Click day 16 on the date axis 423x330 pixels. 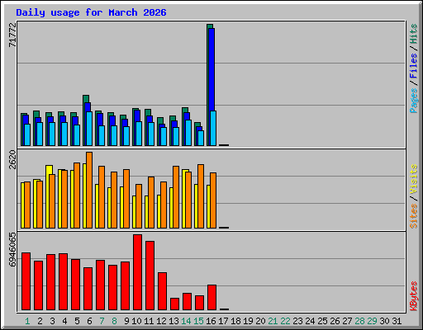pyautogui.click(x=211, y=321)
